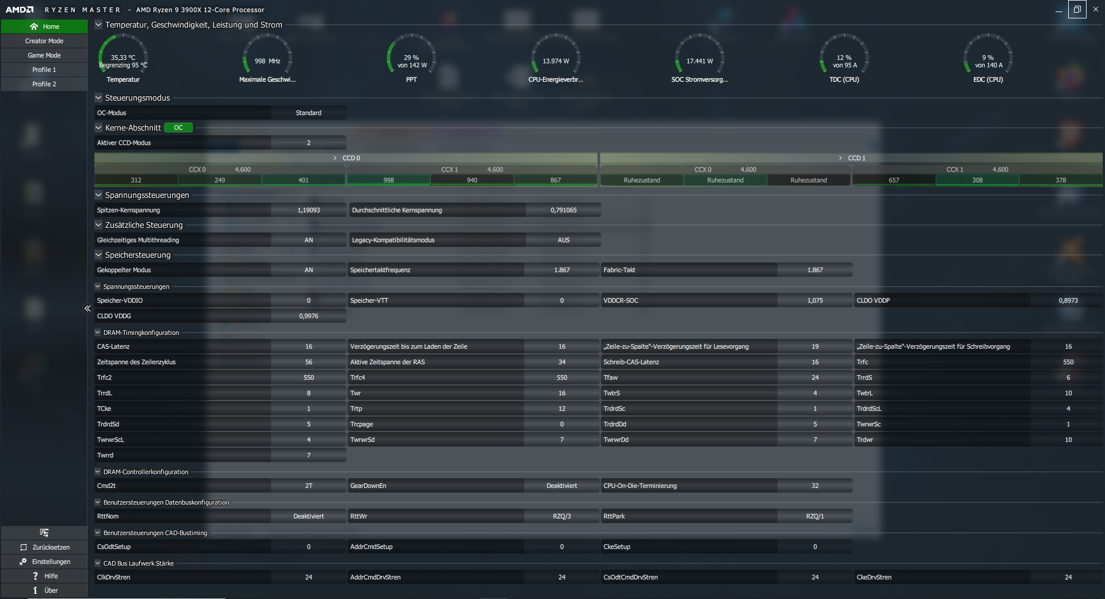Image resolution: width=1105 pixels, height=599 pixels.
Task: Click CLDO VDDP value 0,8973
Action: click(x=1068, y=300)
